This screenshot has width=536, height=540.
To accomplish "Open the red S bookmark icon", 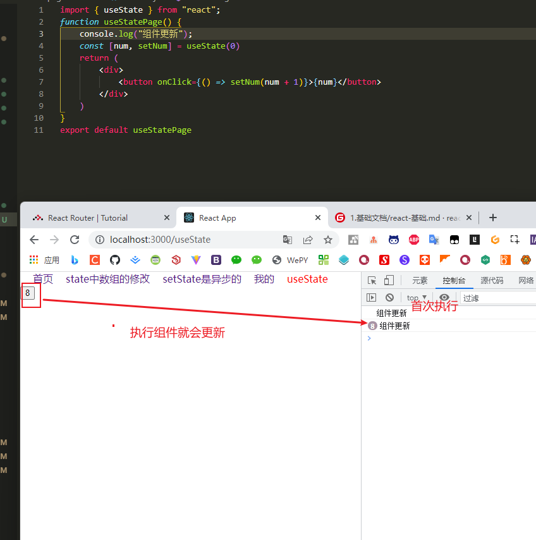I will pos(384,260).
